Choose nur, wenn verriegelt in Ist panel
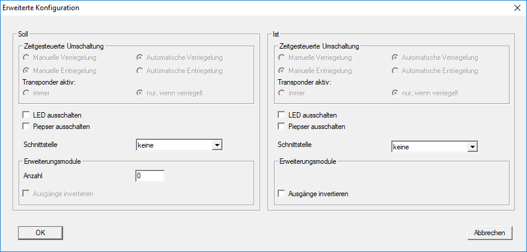527x252 pixels. coord(395,93)
